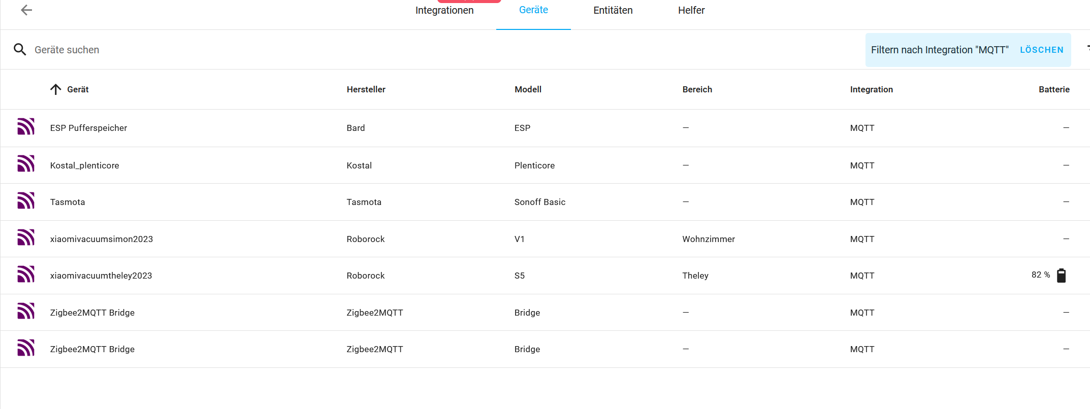Switch to the Integrationen tab

pyautogui.click(x=444, y=10)
